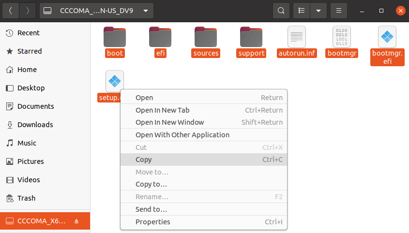Select the sources folder icon
This screenshot has width=409, height=233.
pos(206,36)
